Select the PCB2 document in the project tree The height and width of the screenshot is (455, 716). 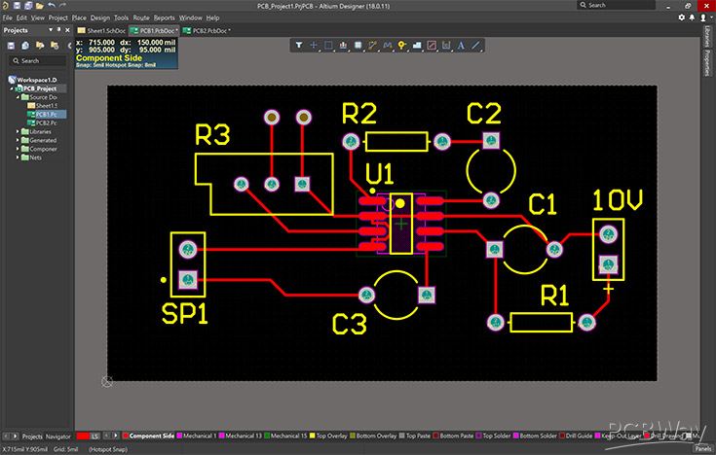click(x=43, y=122)
